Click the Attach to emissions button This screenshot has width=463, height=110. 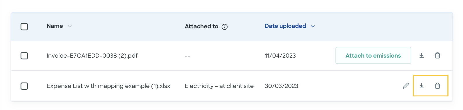(x=373, y=55)
